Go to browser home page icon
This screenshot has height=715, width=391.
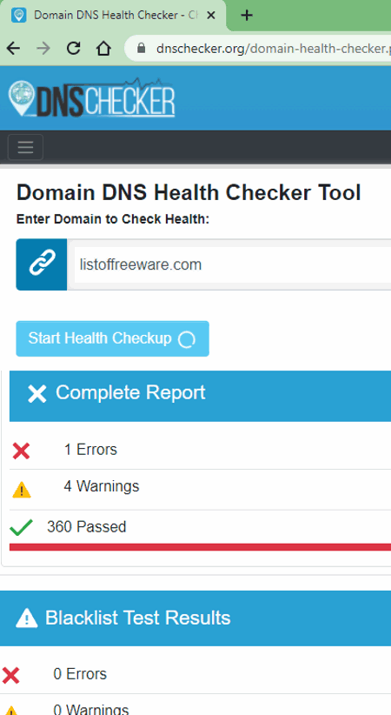pos(103,48)
